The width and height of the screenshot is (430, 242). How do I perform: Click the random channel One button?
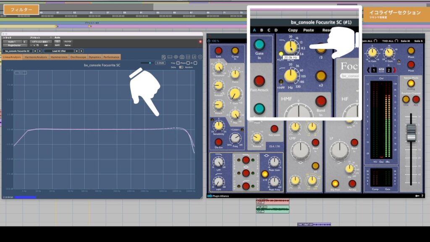click(406, 99)
